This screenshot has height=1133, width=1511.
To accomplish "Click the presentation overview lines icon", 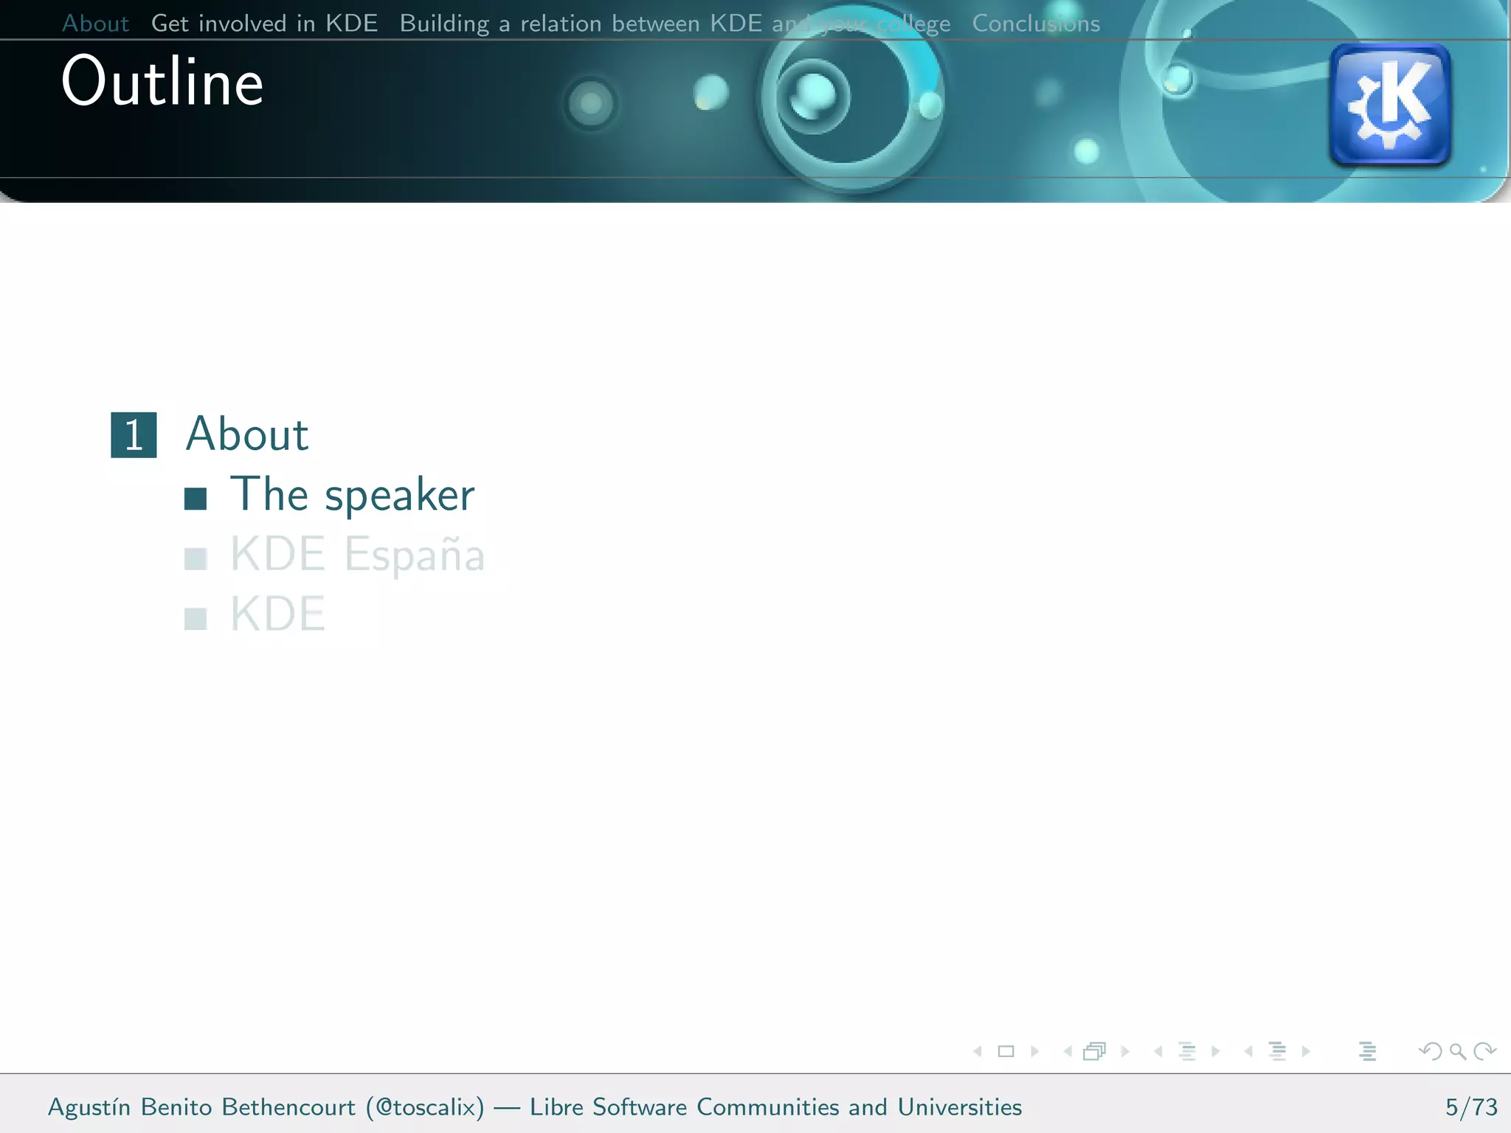I will coord(1367,1052).
